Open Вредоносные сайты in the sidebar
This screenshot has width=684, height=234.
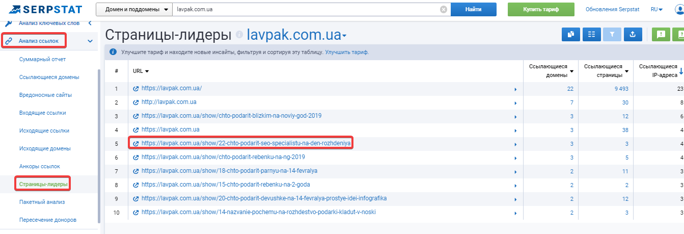(x=45, y=95)
